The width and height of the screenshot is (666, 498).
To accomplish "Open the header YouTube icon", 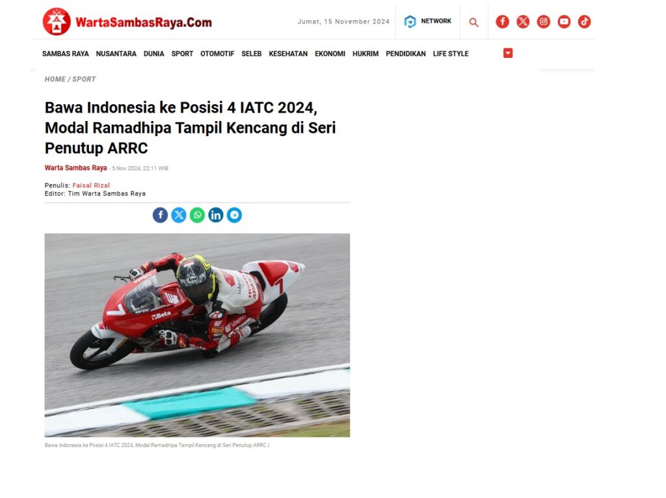I will tap(564, 21).
